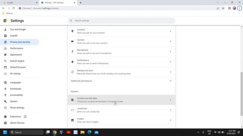Go to On startup settings
Screen dimensions: 243x136
click(x=15, y=74)
